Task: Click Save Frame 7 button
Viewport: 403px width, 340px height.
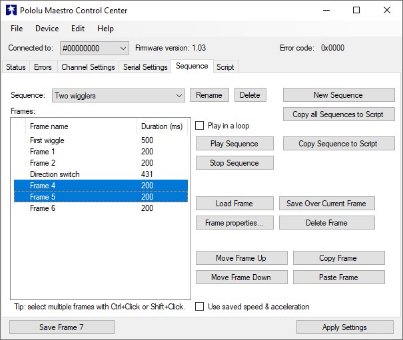Action: pos(61,327)
